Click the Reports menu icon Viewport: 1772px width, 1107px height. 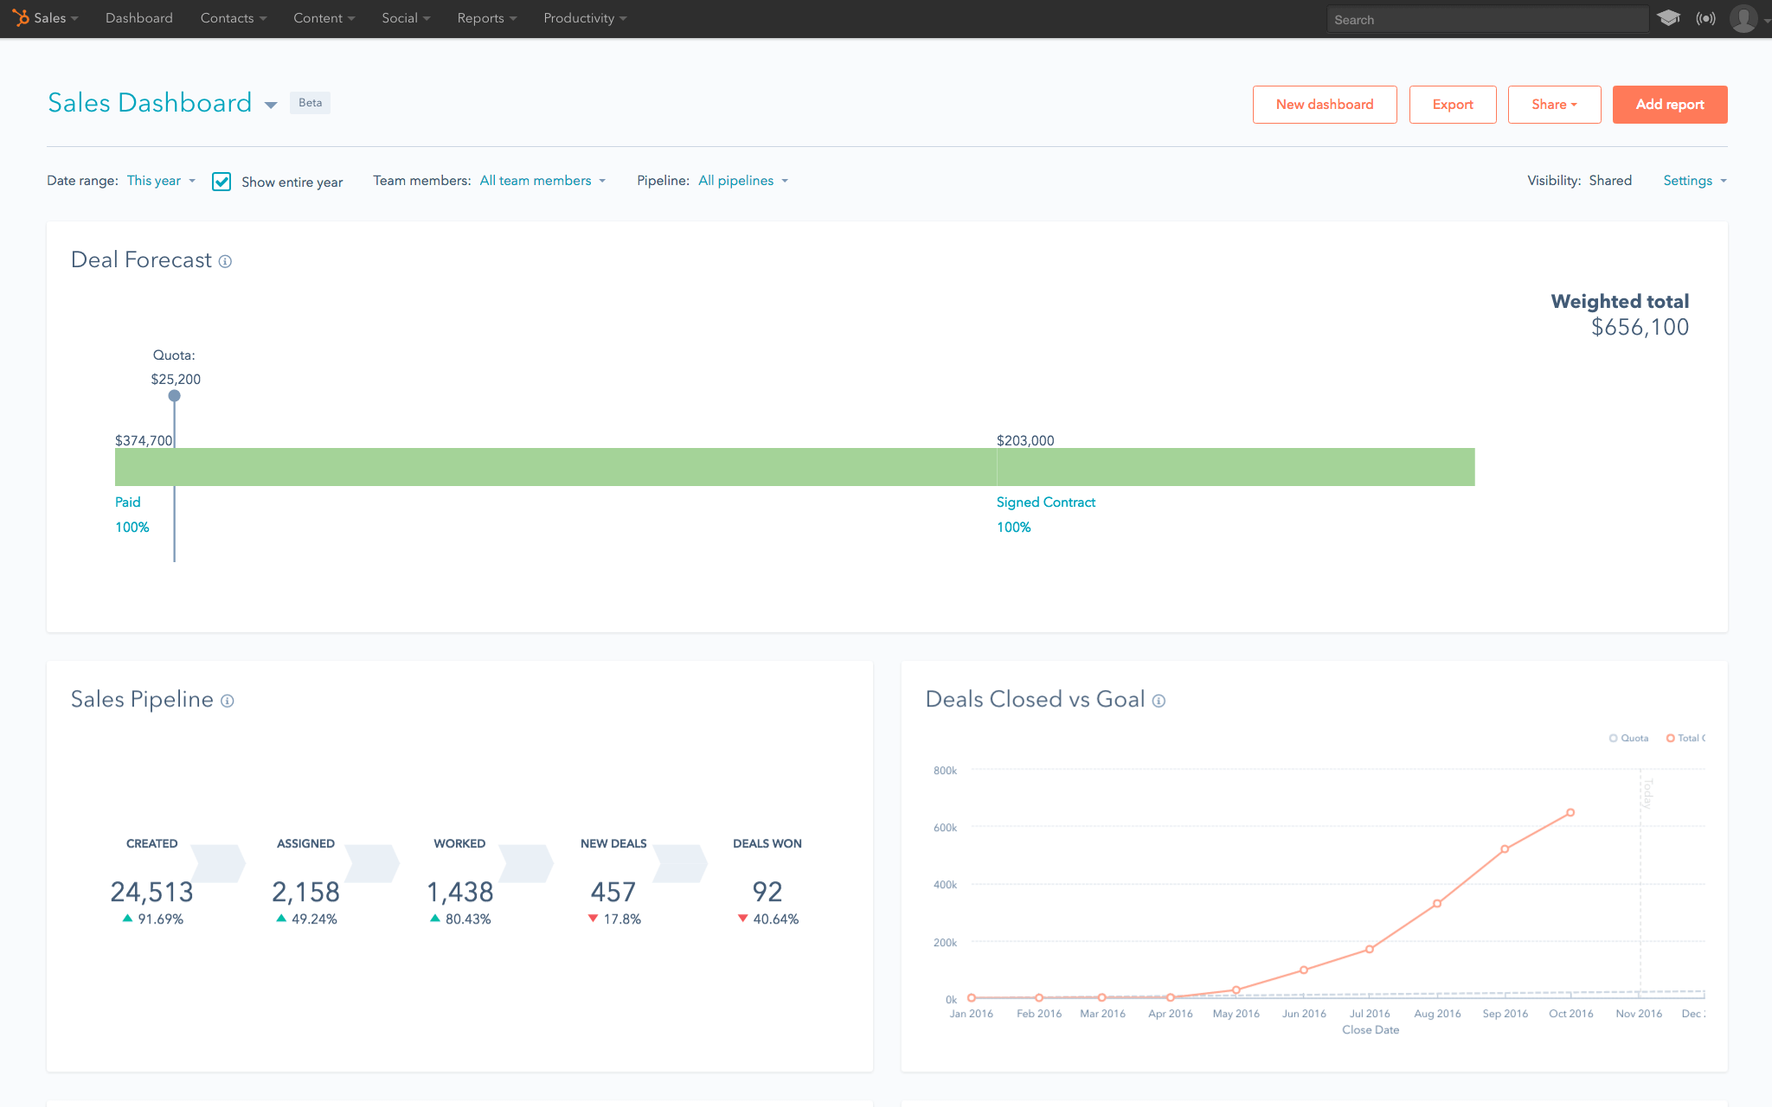pyautogui.click(x=486, y=18)
